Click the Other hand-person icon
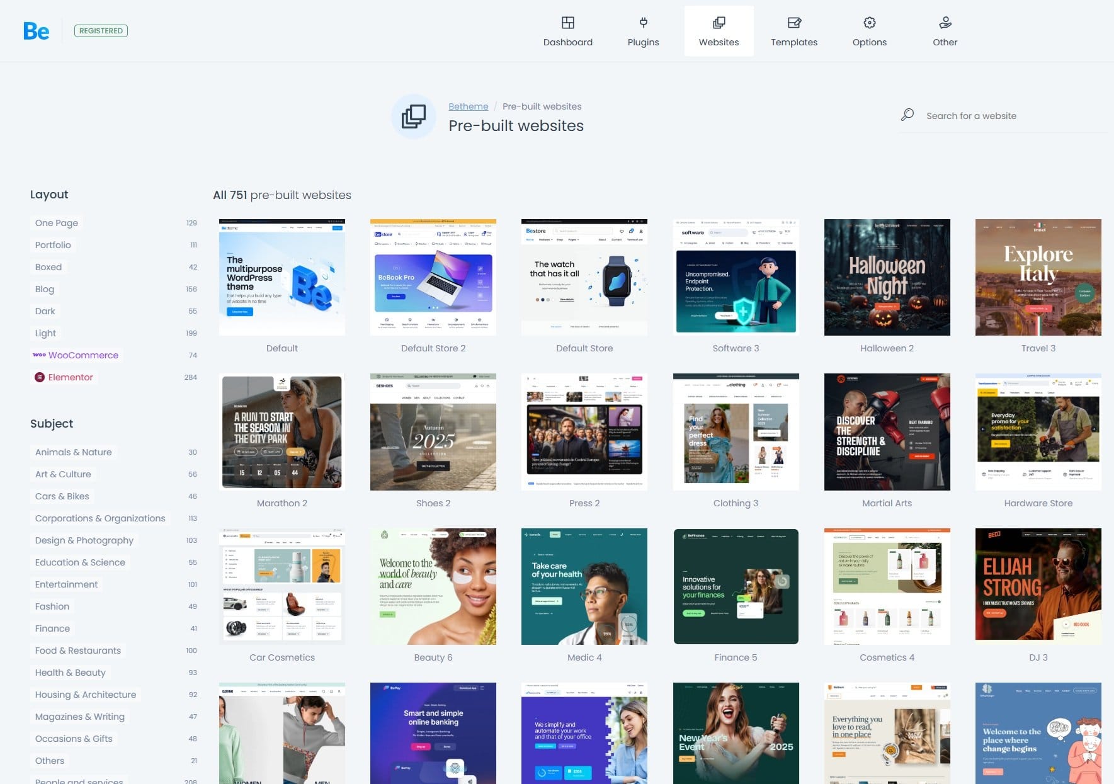This screenshot has width=1114, height=784. (945, 23)
